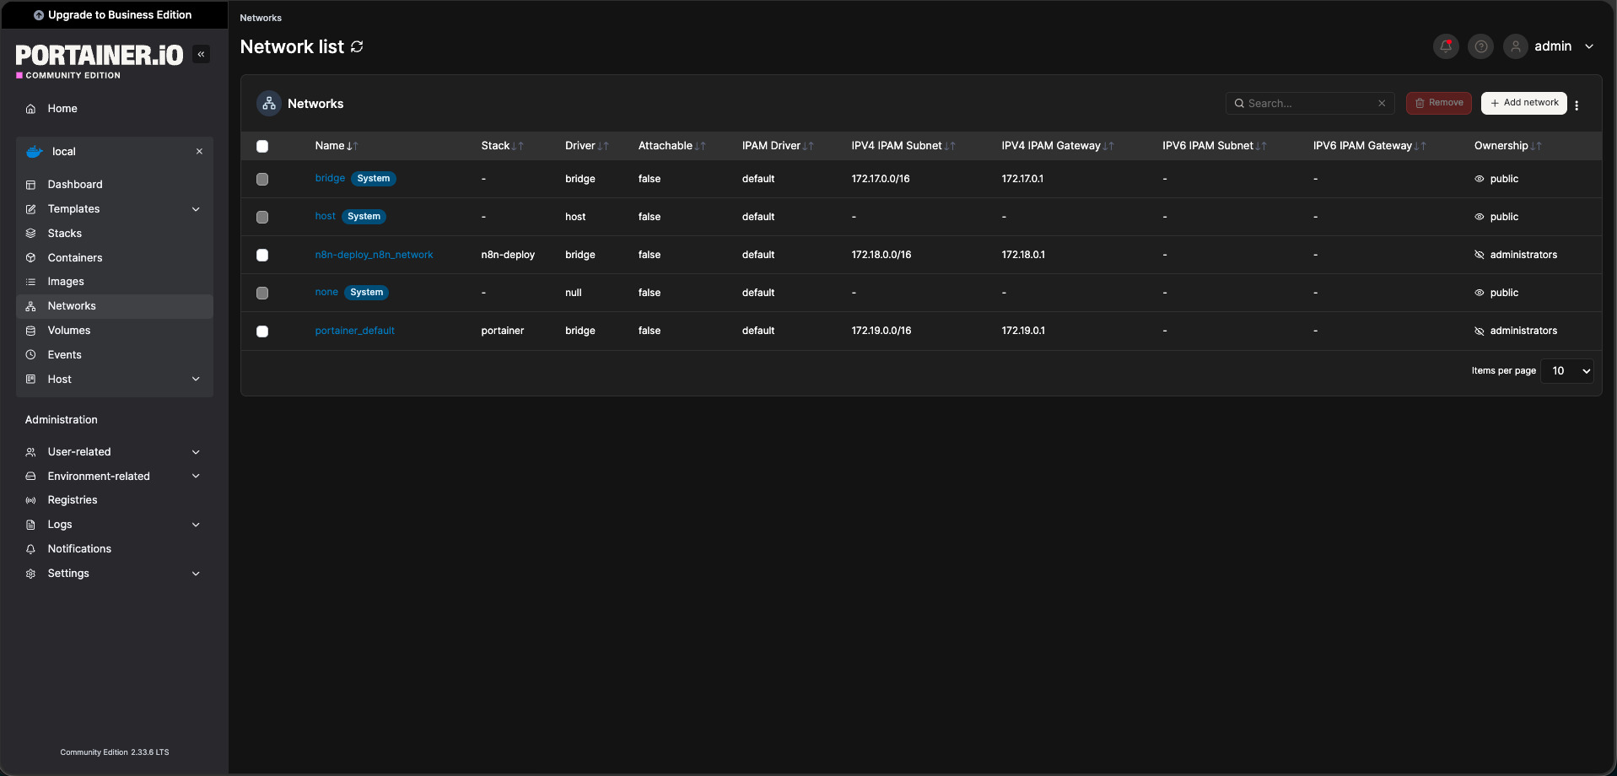
Task: Expand the Templates sidebar submenu
Action: click(73, 208)
